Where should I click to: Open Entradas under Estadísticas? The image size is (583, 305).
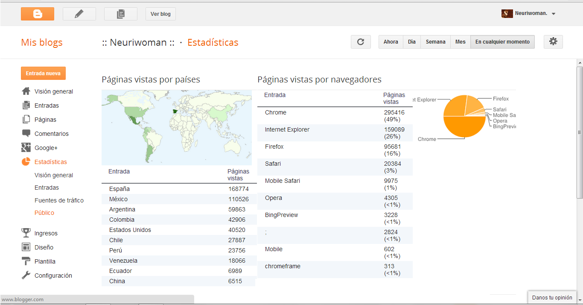coord(47,188)
